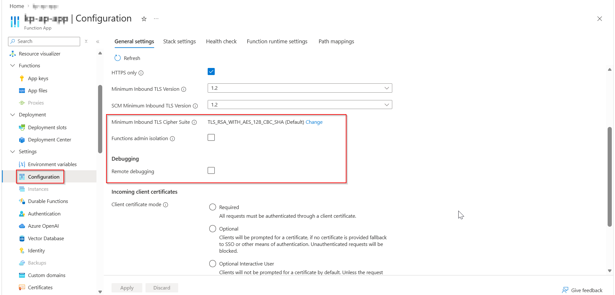The height and width of the screenshot is (295, 615).
Task: Open Deployment slots page
Action: click(x=47, y=127)
